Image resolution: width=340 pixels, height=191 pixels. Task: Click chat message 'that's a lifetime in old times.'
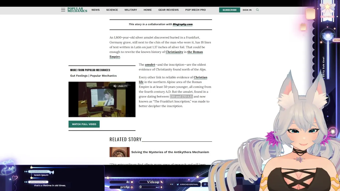click(50, 185)
